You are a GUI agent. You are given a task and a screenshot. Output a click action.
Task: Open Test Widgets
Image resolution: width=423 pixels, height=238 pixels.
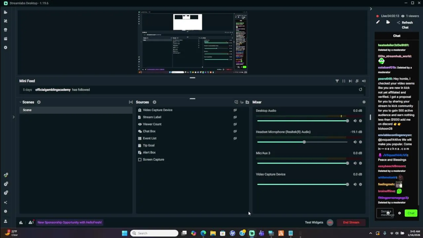(314, 222)
